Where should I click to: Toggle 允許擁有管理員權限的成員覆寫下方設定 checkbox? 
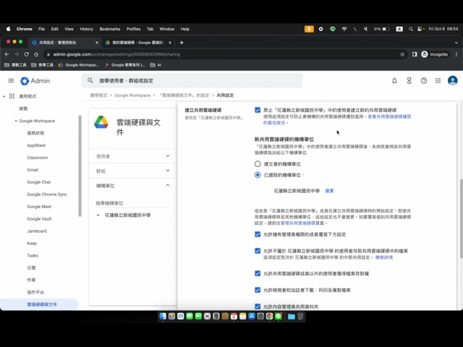coord(258,234)
